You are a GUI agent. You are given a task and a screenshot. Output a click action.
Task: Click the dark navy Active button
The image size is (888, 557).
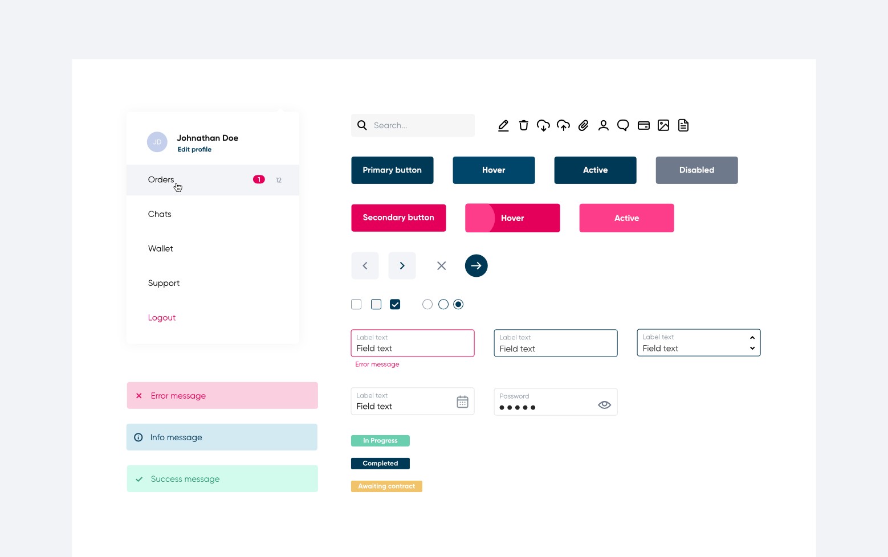click(595, 170)
